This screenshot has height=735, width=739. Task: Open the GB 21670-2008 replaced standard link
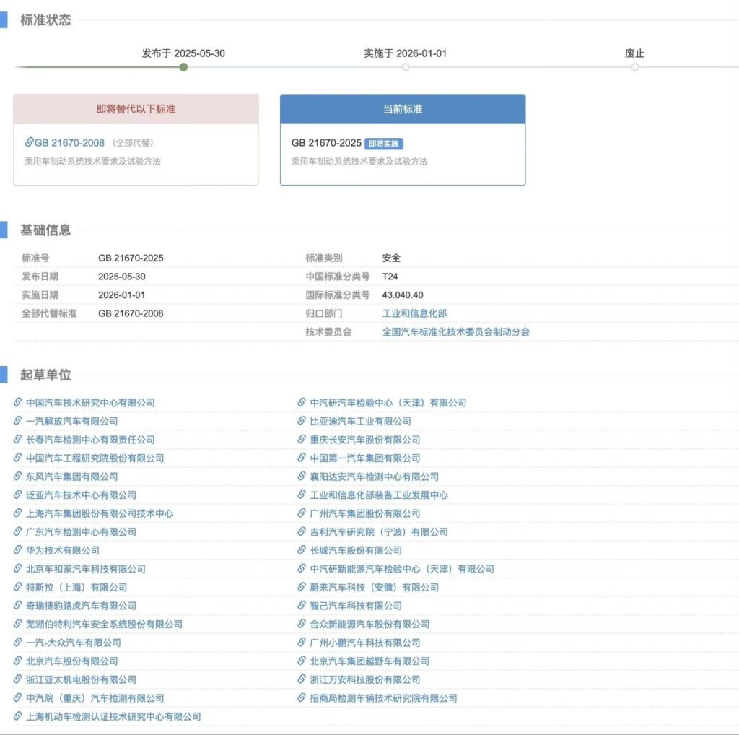69,143
